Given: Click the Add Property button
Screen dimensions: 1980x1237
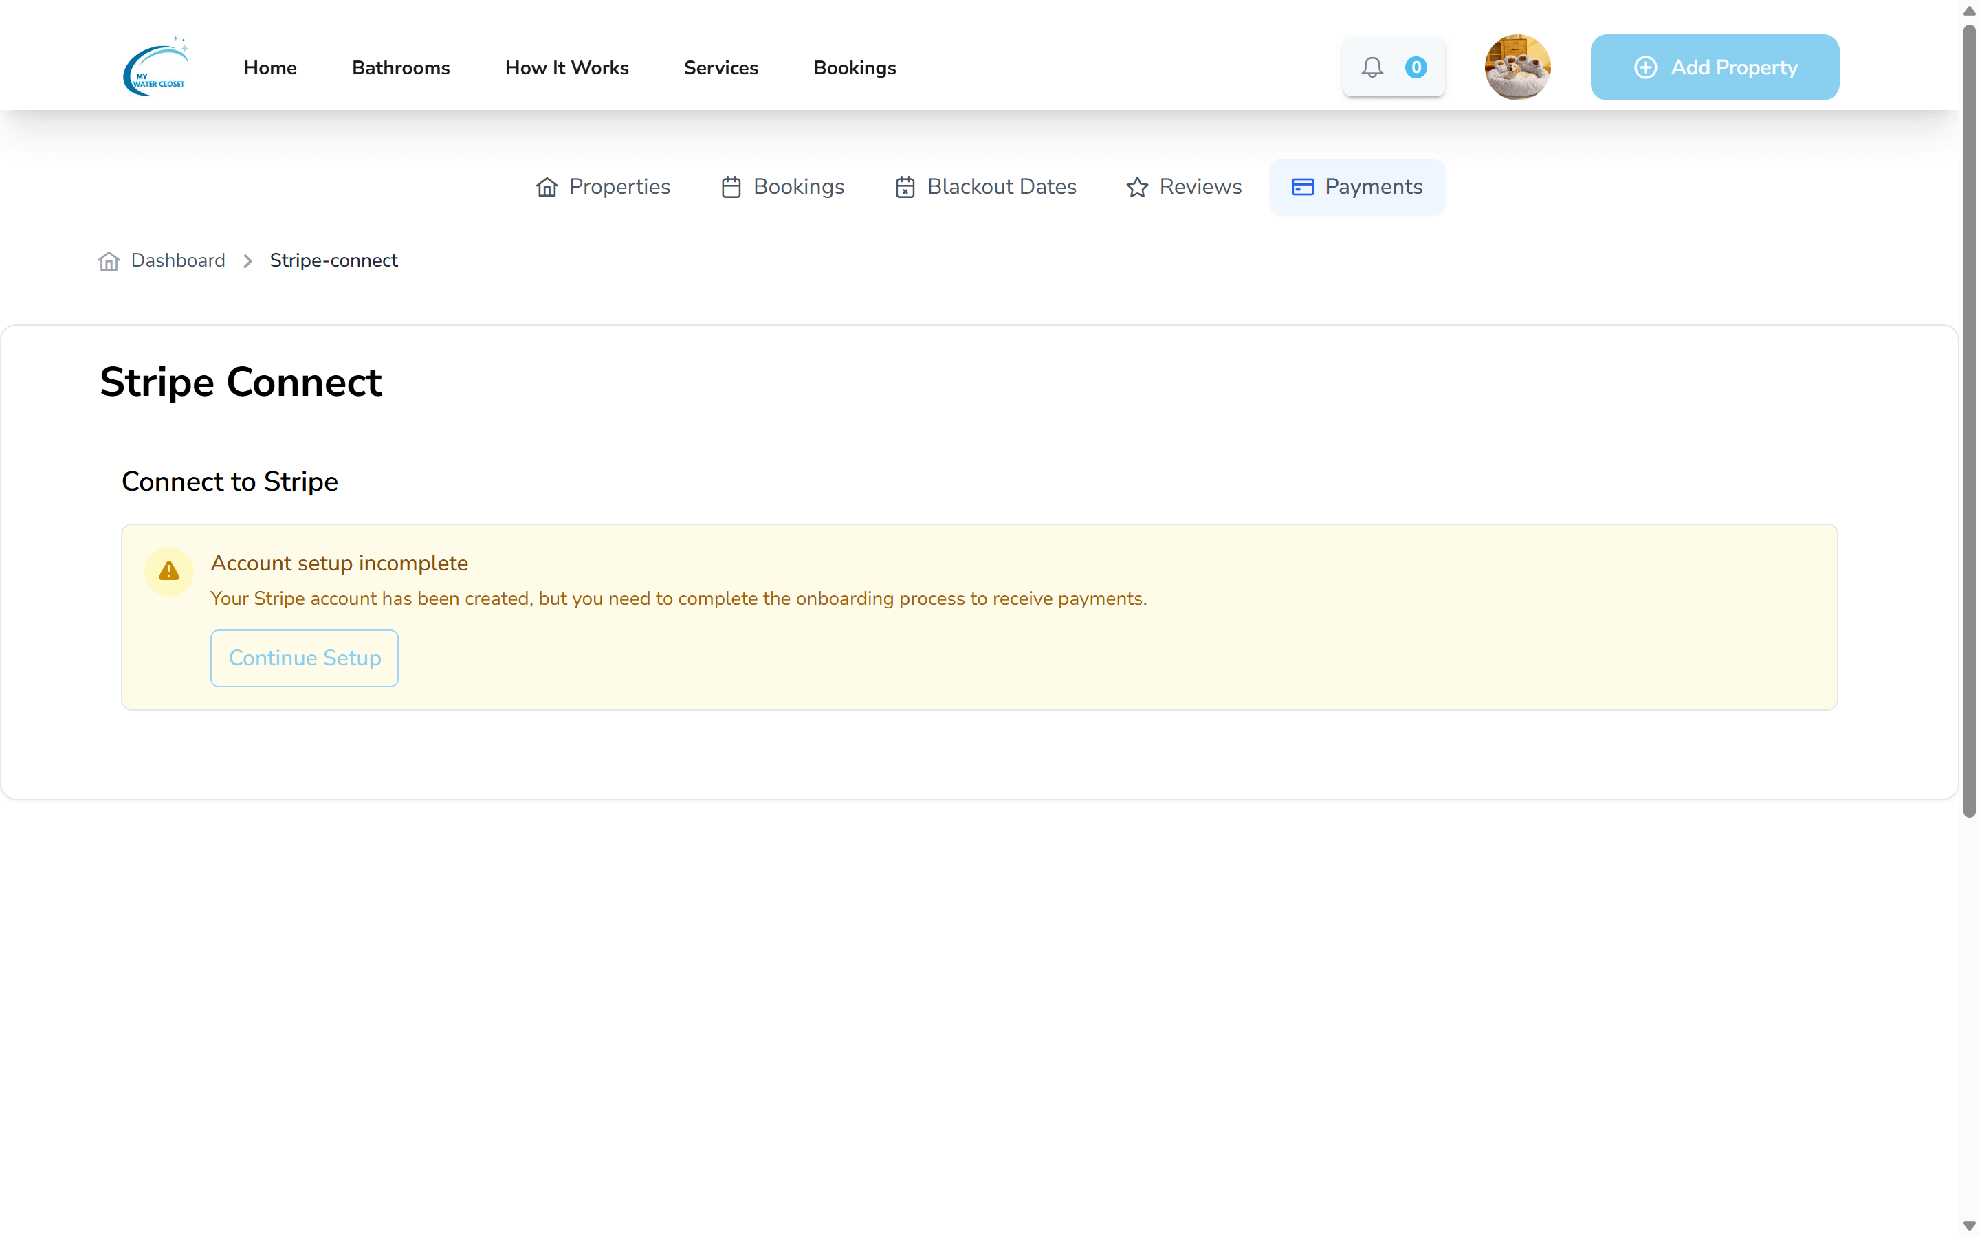Looking at the screenshot, I should [x=1715, y=67].
